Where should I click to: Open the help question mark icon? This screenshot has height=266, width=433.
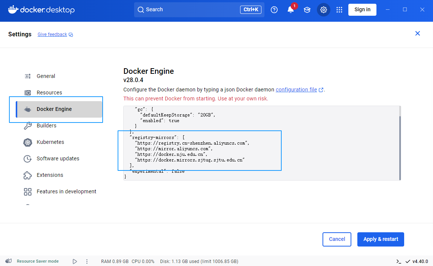274,10
